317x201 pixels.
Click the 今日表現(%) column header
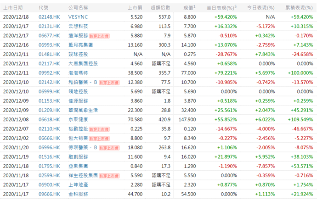pos(261,8)
